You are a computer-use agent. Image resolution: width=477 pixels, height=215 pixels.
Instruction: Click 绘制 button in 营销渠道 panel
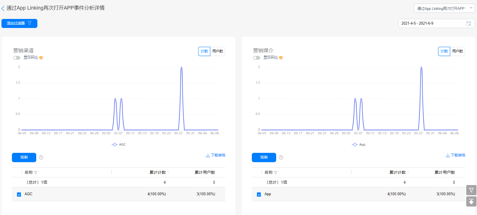coord(24,157)
